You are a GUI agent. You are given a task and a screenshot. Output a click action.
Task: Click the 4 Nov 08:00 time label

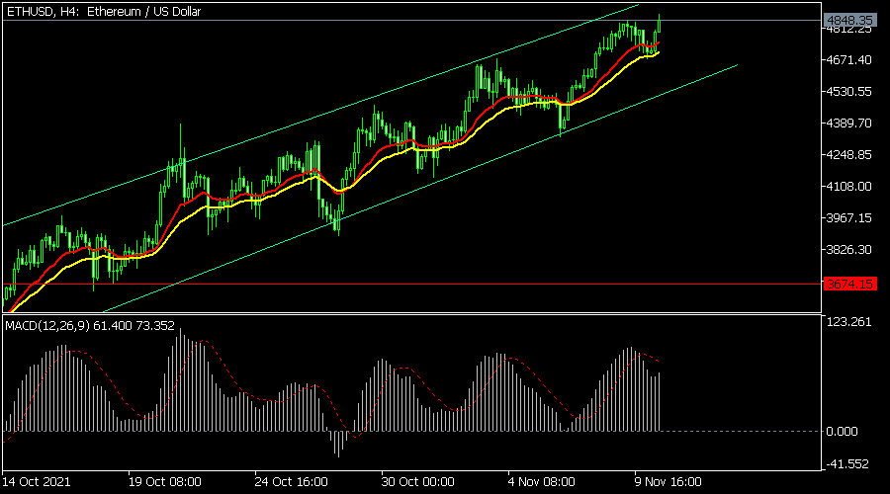[542, 482]
